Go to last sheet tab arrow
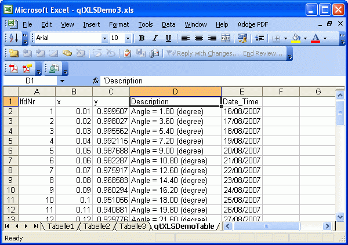Image resolution: width=348 pixels, height=245 pixels. coord(35,226)
